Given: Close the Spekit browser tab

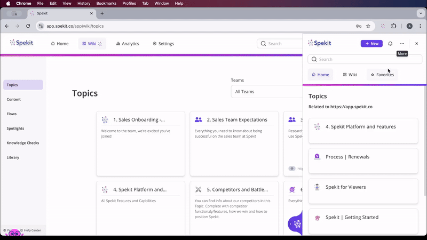Looking at the screenshot, I should pyautogui.click(x=91, y=13).
